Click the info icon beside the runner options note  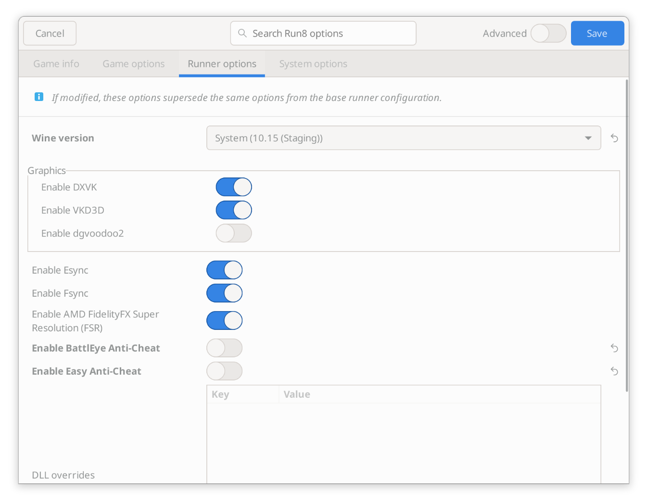pyautogui.click(x=38, y=97)
